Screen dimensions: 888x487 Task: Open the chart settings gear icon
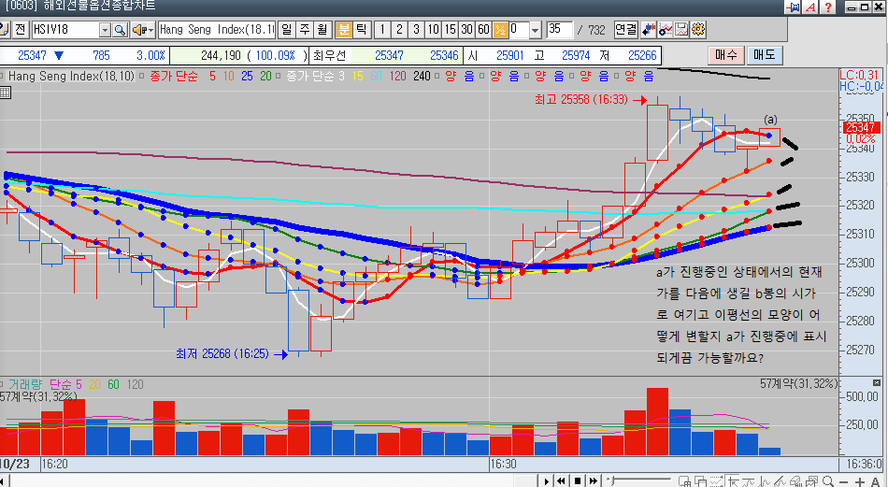click(x=698, y=29)
